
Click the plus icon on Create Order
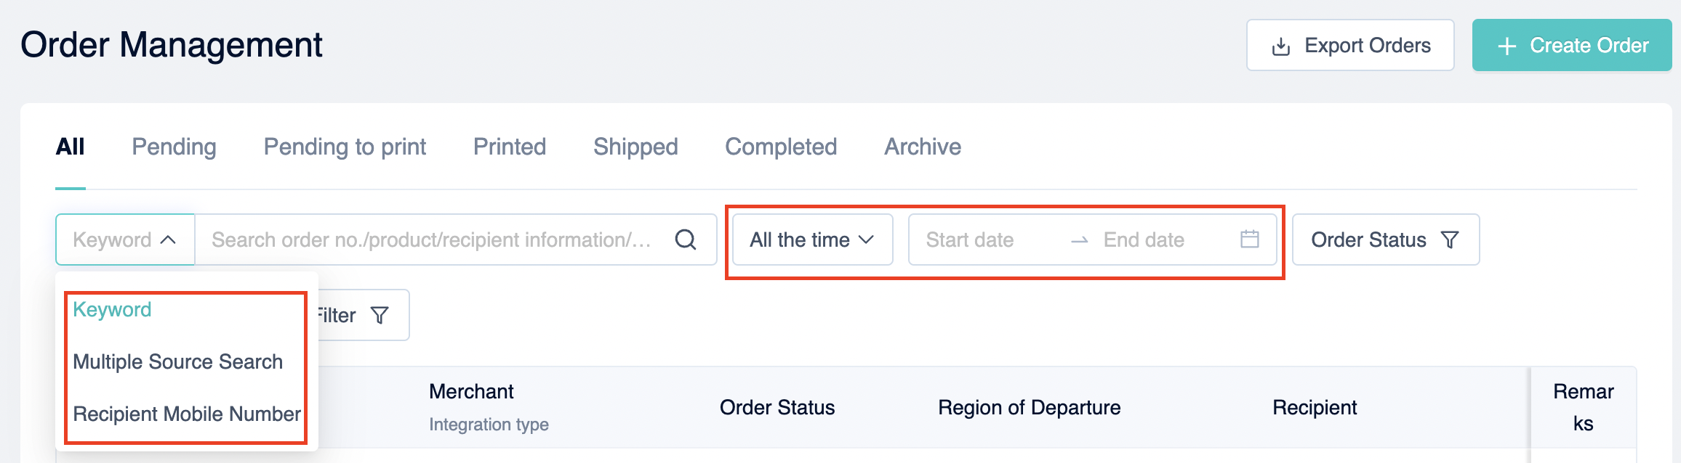point(1507,46)
